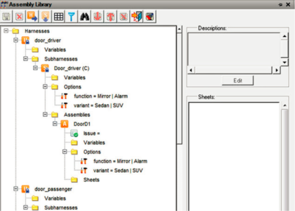Click the red X icon beside up arrow

click(x=123, y=17)
